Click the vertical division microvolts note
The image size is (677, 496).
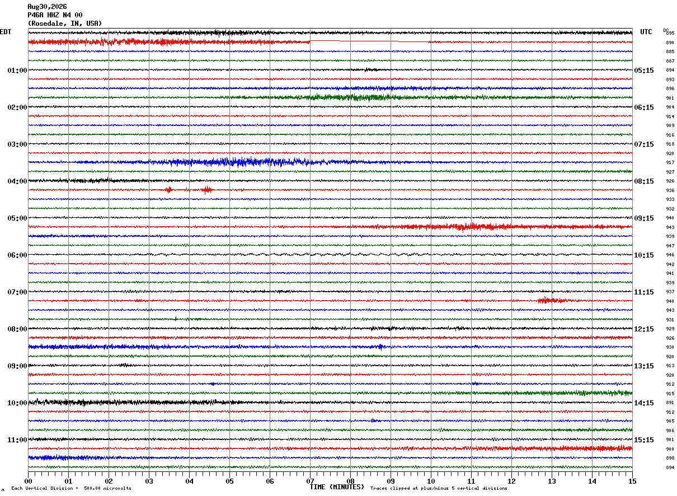pyautogui.click(x=71, y=489)
